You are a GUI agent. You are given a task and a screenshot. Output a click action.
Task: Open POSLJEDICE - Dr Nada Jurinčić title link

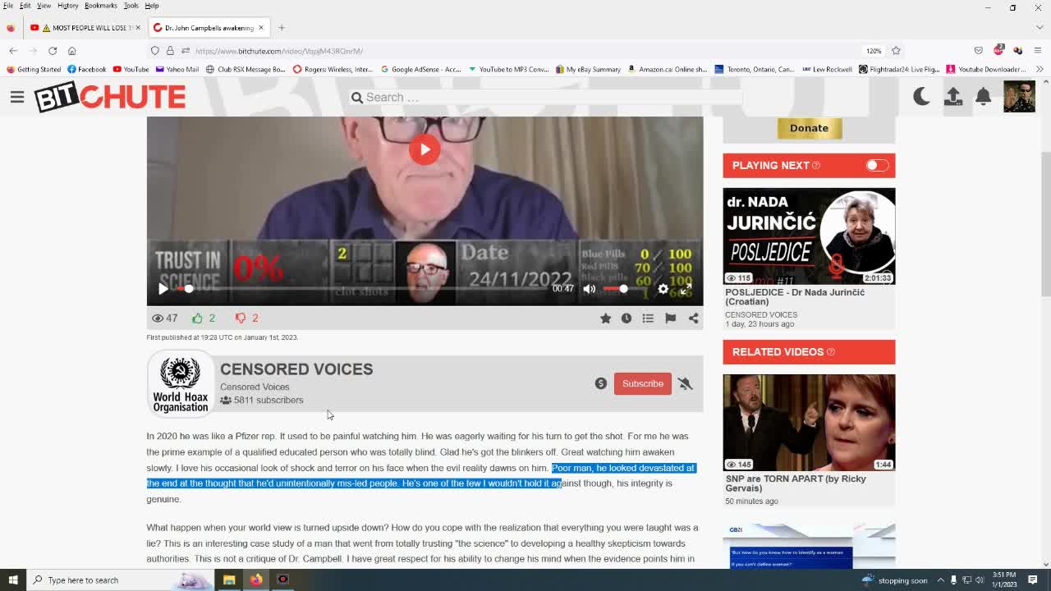click(795, 296)
